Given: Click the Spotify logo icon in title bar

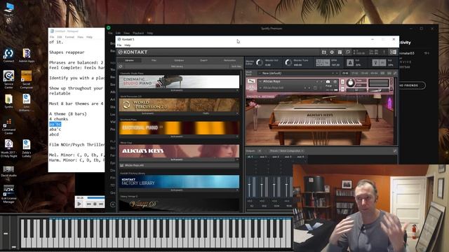Looking at the screenshot, I should 109,28.
